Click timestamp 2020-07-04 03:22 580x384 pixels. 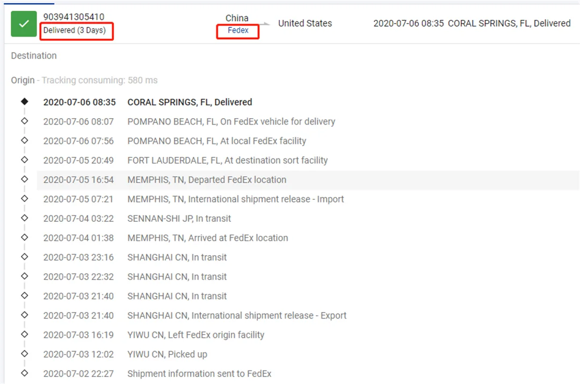point(78,219)
